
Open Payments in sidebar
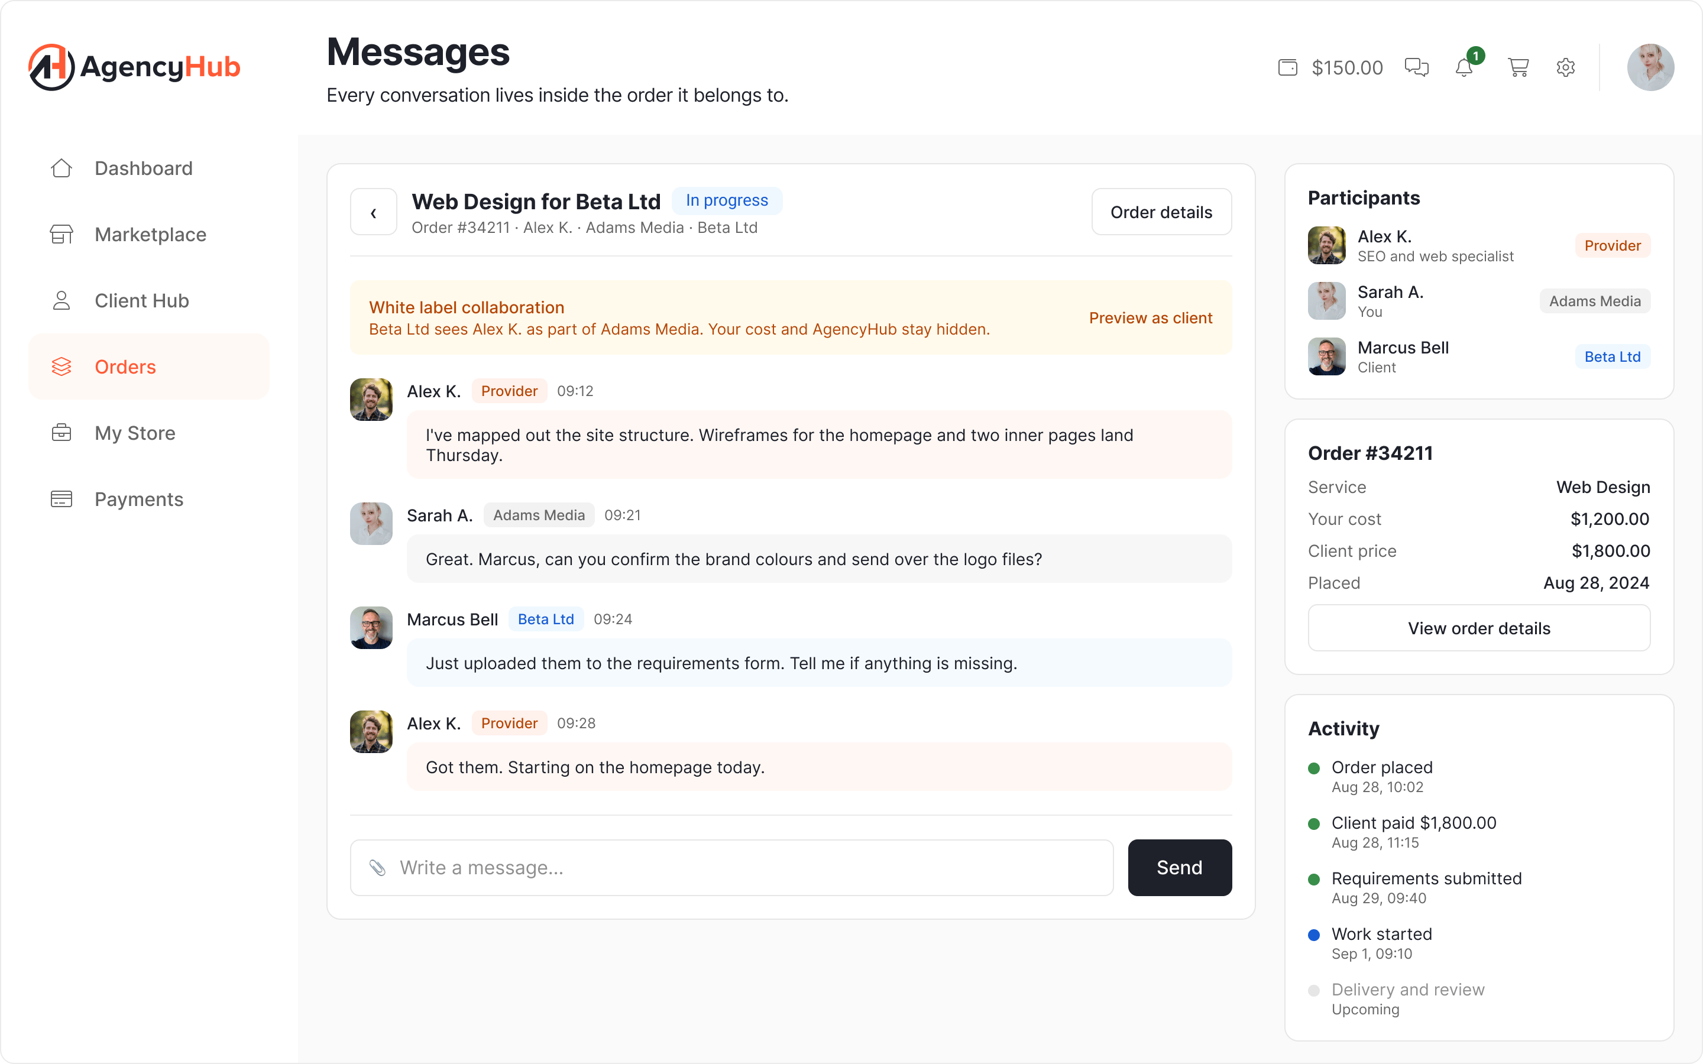click(148, 499)
